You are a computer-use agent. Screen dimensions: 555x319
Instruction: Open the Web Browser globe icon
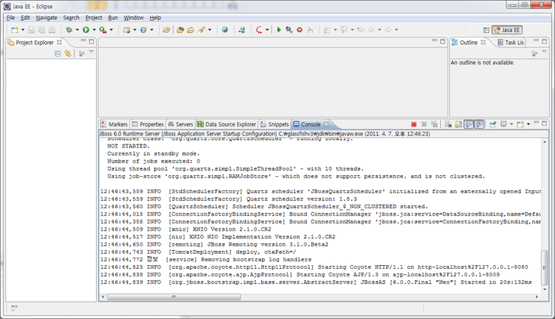225,30
